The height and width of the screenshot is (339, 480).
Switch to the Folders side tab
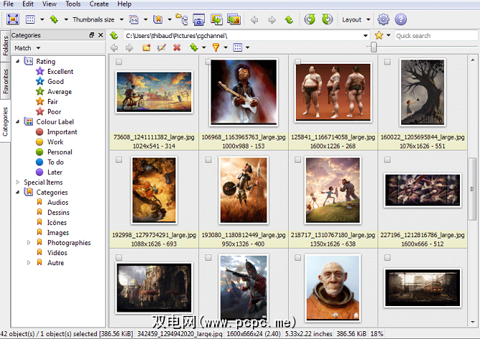click(x=5, y=47)
